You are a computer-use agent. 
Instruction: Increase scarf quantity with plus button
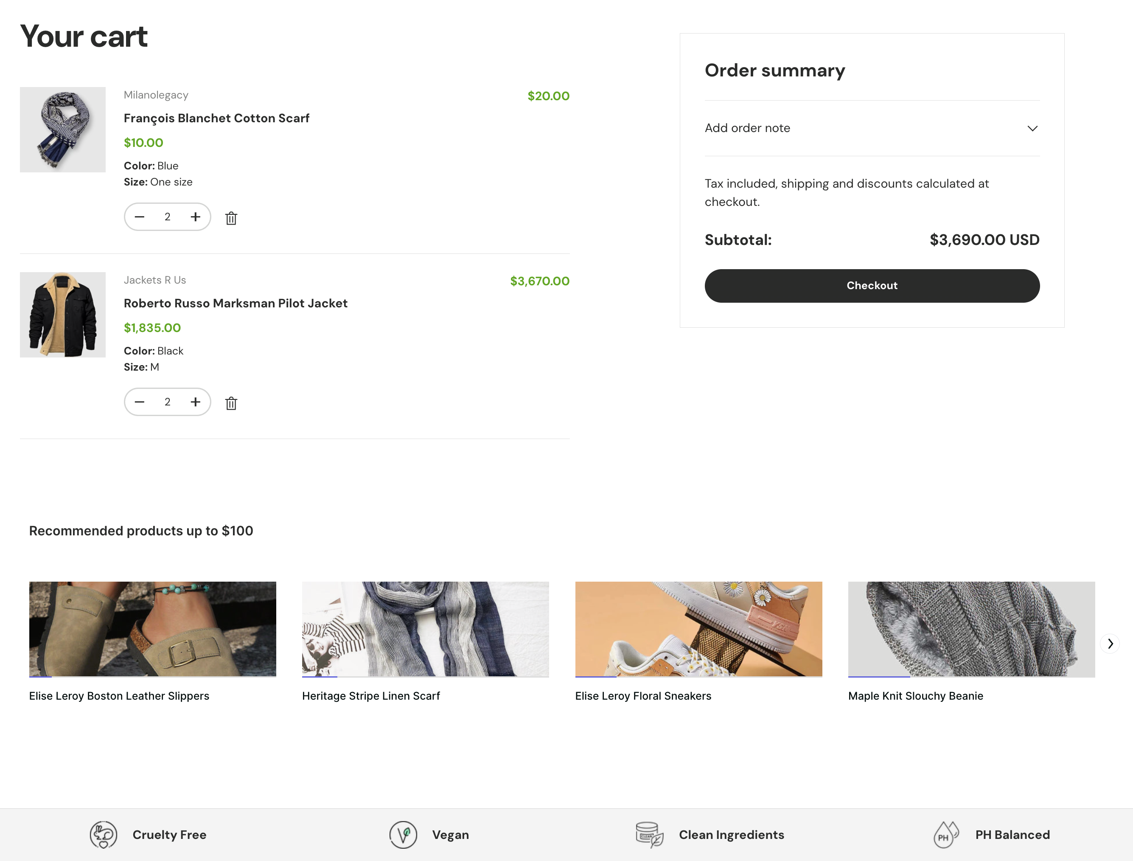[x=195, y=217]
